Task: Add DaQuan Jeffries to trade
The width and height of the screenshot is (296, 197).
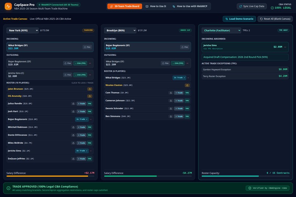Action: click(82, 159)
